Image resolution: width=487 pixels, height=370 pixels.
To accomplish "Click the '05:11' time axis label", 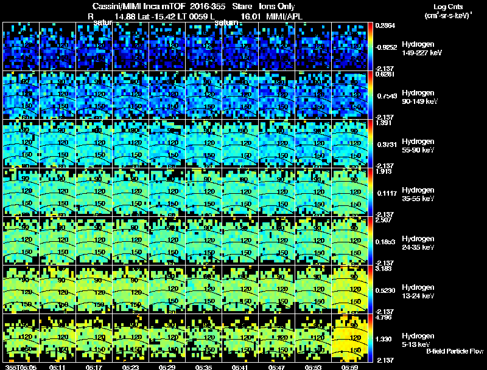I will click(x=57, y=367).
